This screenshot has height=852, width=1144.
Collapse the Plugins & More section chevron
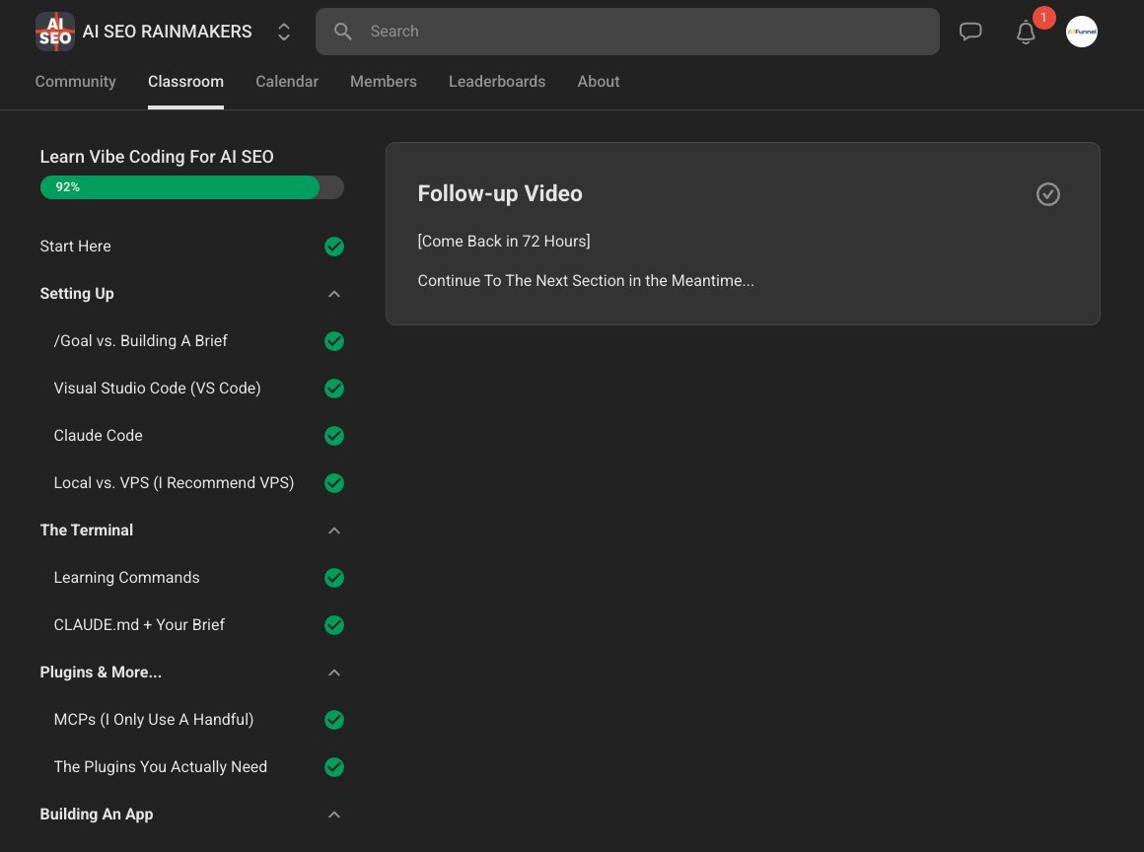point(334,673)
